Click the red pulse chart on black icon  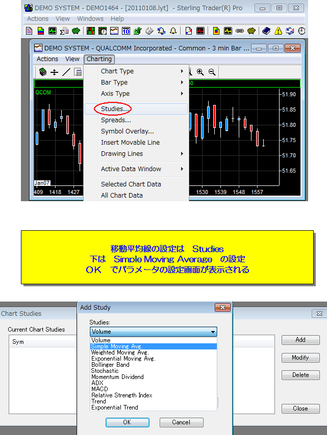coord(200,31)
